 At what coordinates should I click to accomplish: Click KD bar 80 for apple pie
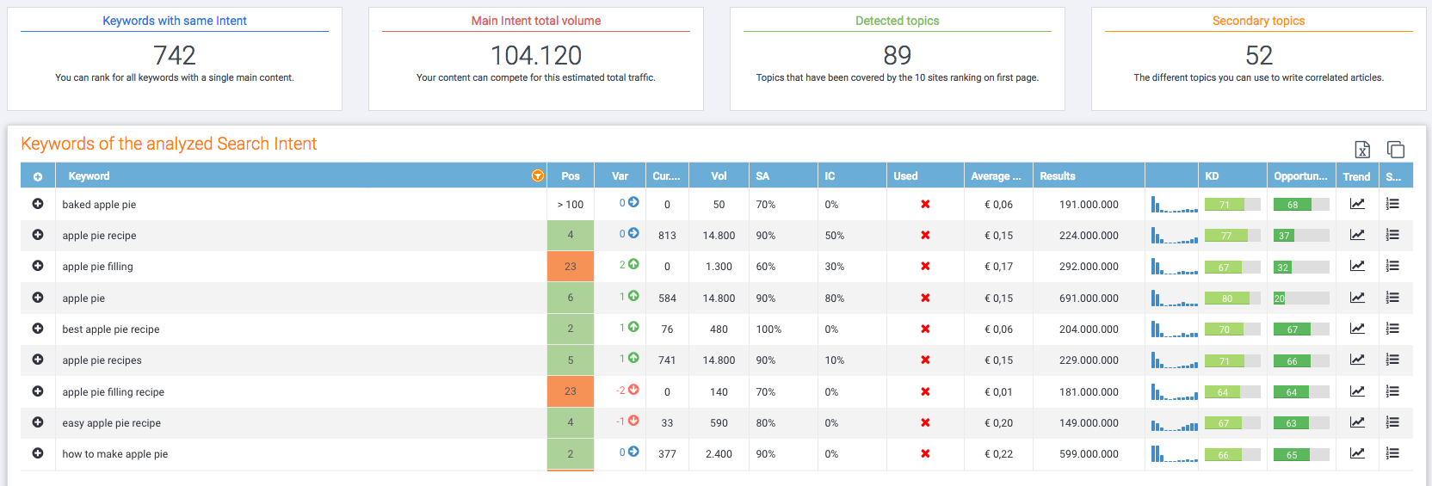pos(1232,298)
